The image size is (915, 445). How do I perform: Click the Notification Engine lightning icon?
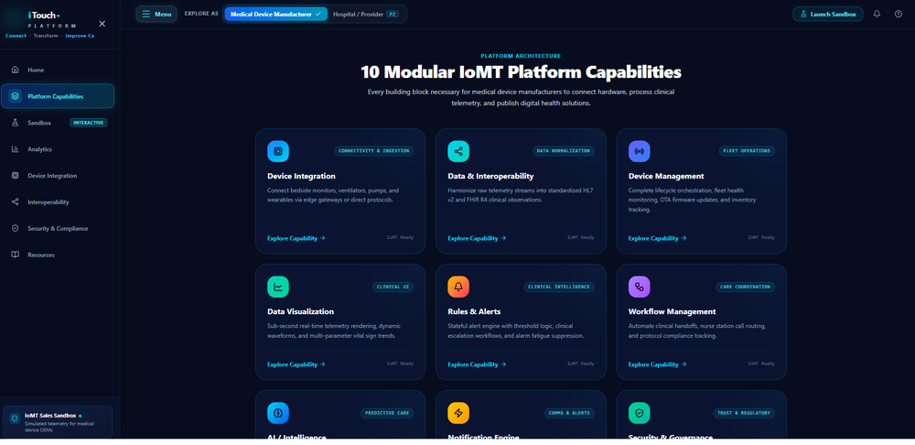pyautogui.click(x=458, y=413)
